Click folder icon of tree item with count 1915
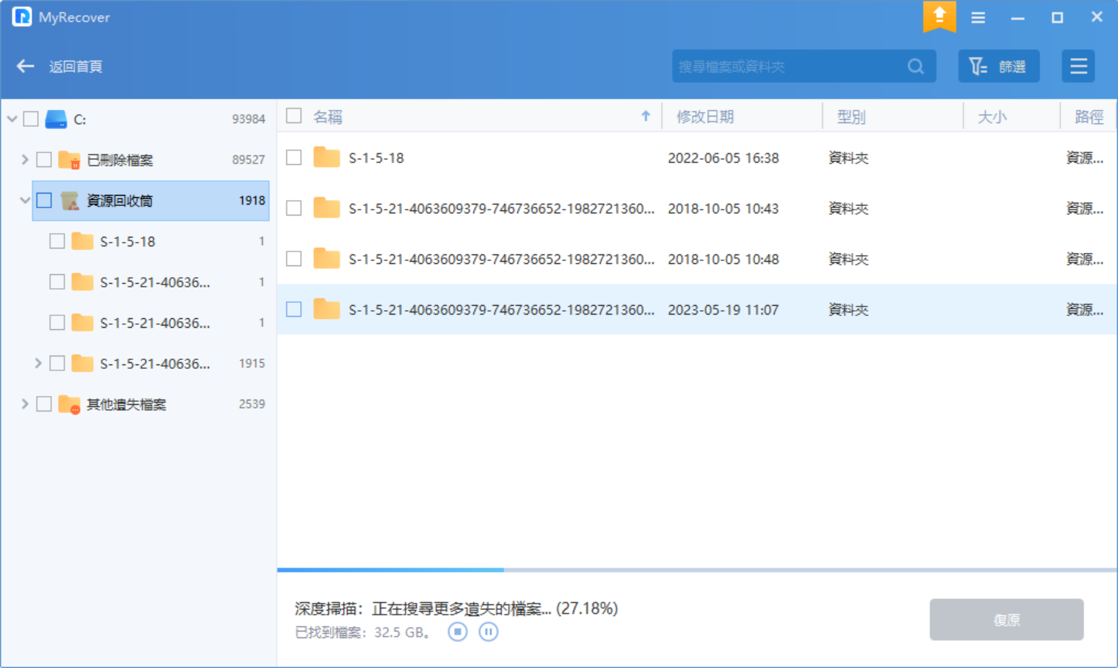 [83, 363]
